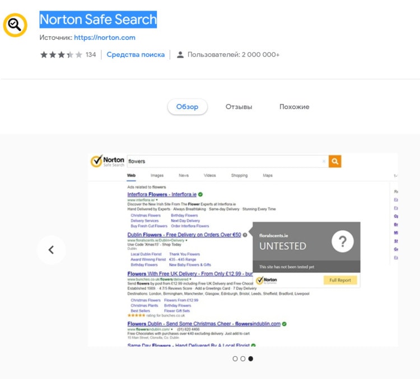Click the Norton Safe Search extension icon
This screenshot has height=379, width=420.
tap(15, 25)
